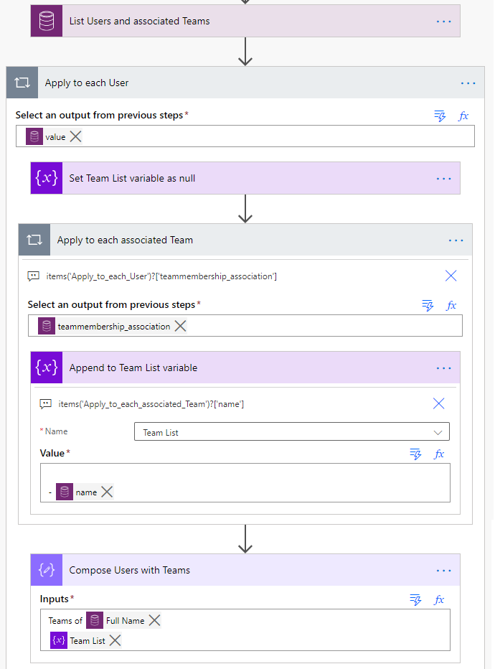Screen dimensions: 495x669
Task: Open ellipsis menu on Compose Users with Teams
Action: (443, 571)
